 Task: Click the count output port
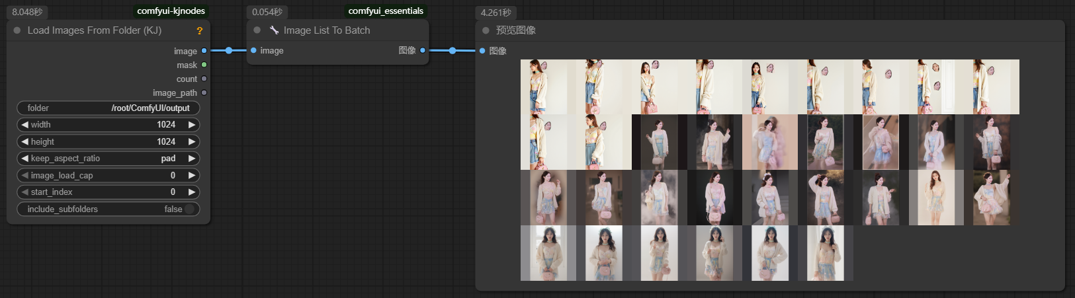[x=204, y=79]
